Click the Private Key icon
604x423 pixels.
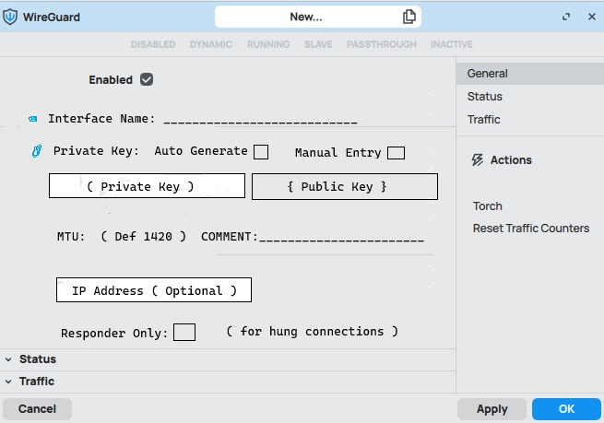[x=37, y=151]
